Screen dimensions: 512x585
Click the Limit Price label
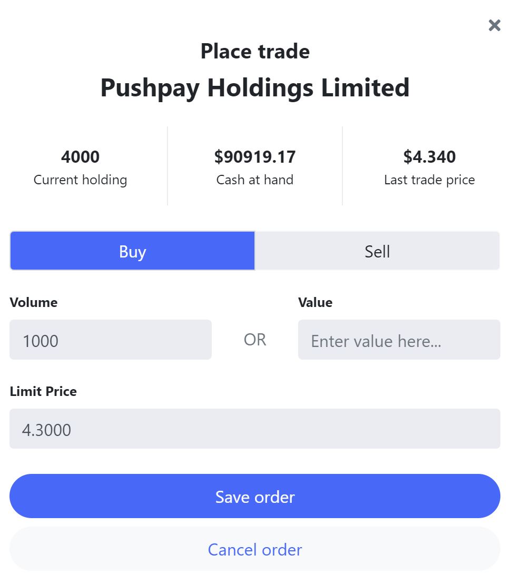[x=43, y=391]
